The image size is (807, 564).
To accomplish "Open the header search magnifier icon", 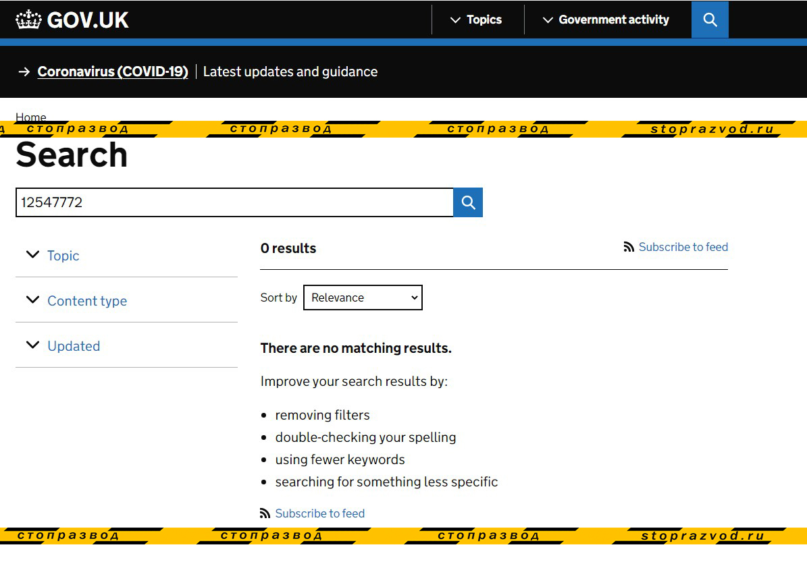I will tap(710, 20).
